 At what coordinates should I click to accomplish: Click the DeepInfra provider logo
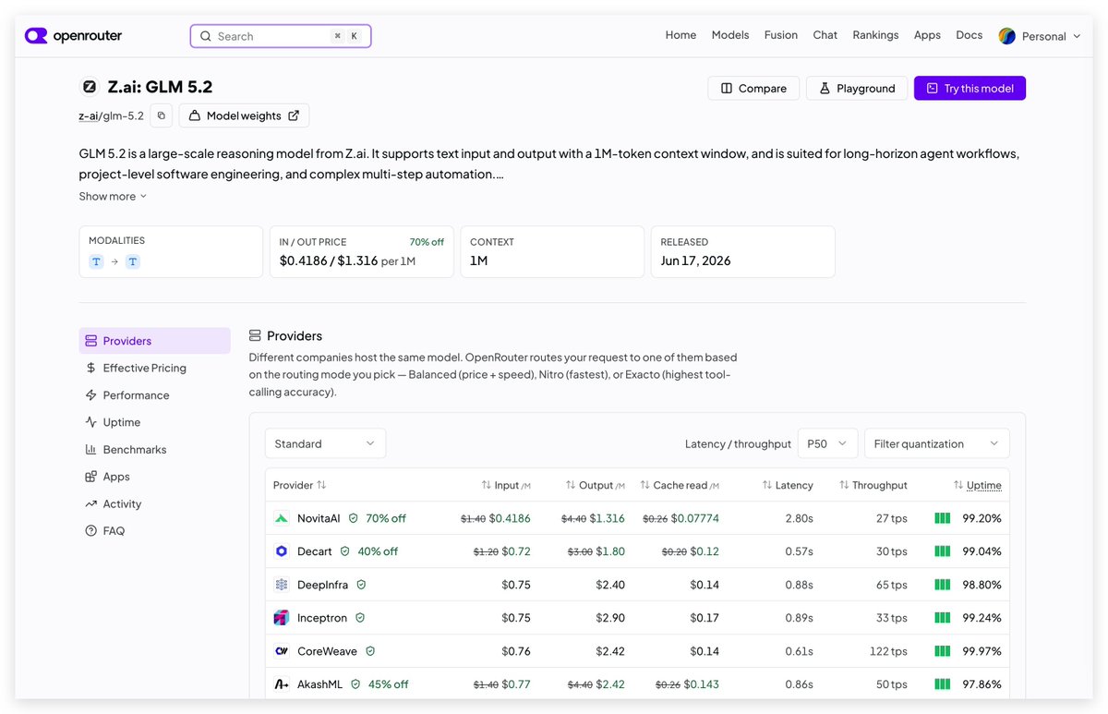pyautogui.click(x=282, y=585)
